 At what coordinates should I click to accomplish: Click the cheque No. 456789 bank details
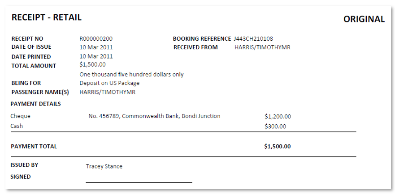[154, 116]
